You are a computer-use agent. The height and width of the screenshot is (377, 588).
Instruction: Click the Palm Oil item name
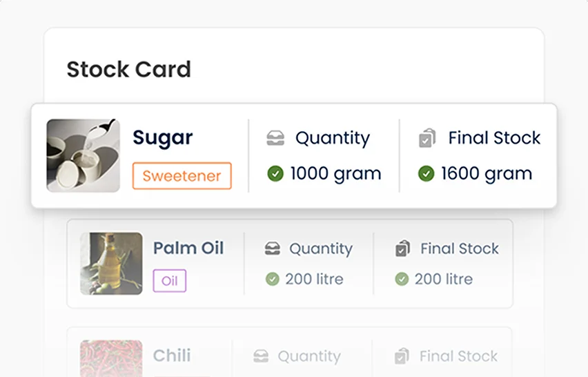point(188,248)
